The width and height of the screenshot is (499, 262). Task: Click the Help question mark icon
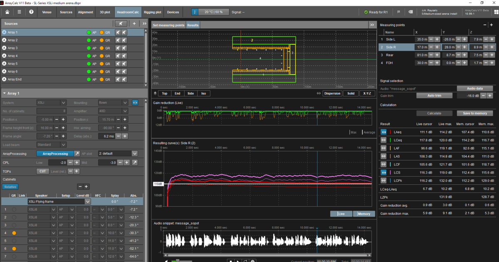30,12
